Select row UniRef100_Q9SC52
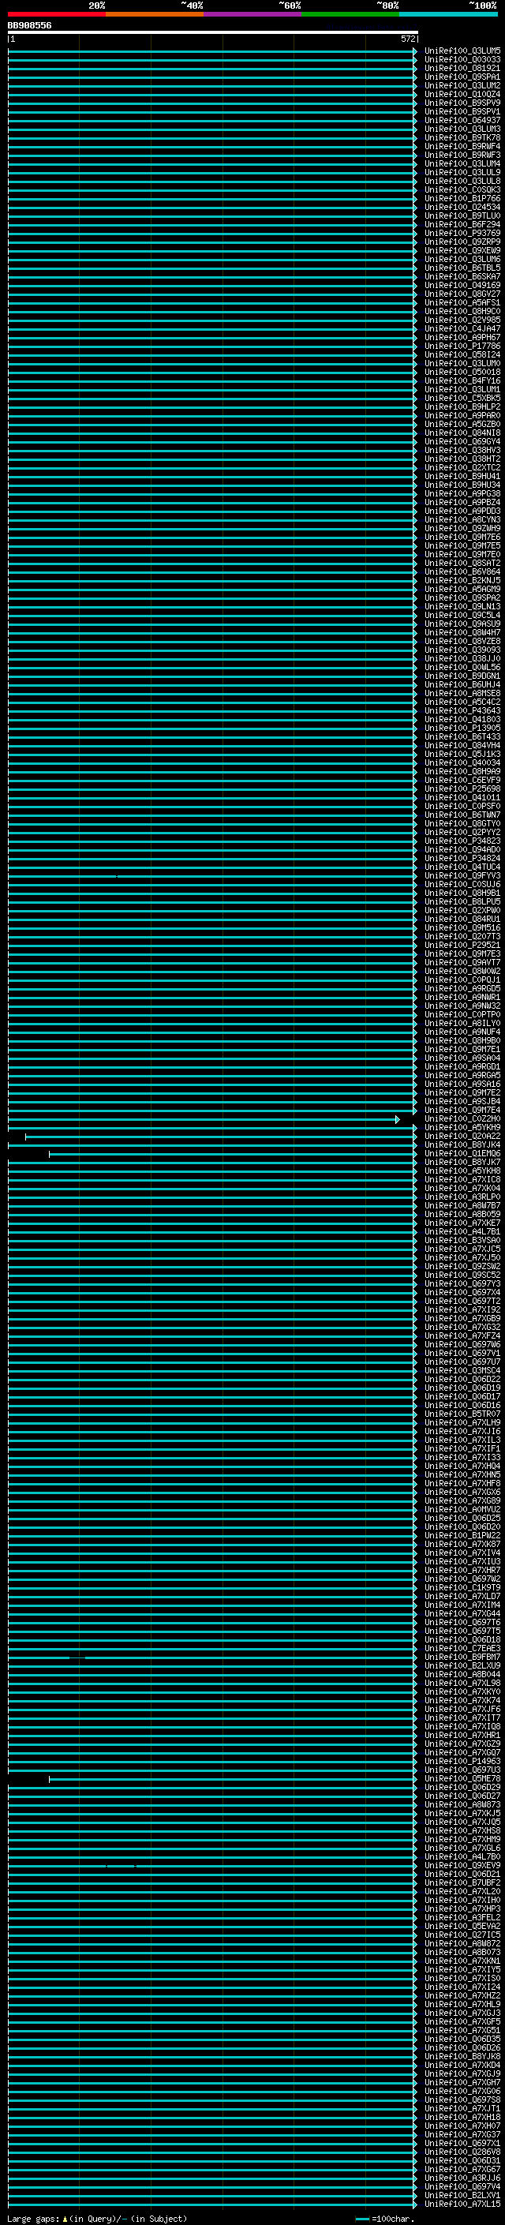505x2225 pixels. click(x=462, y=1275)
